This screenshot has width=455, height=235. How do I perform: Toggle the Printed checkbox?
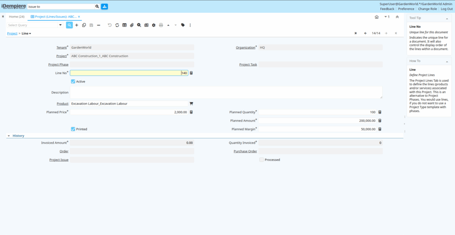(x=73, y=129)
